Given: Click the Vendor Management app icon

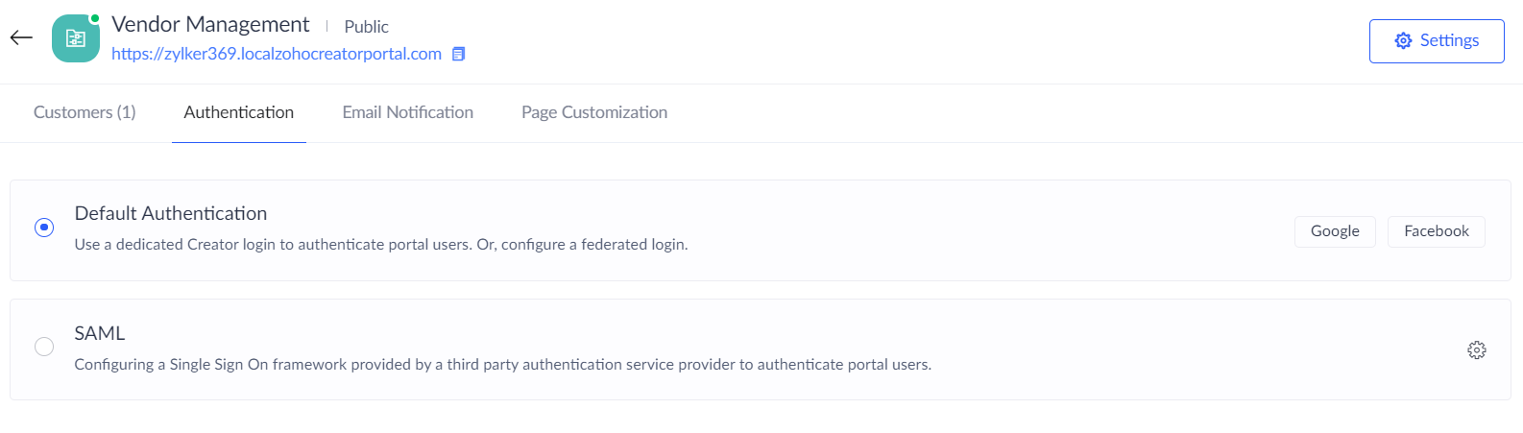Looking at the screenshot, I should 75,39.
